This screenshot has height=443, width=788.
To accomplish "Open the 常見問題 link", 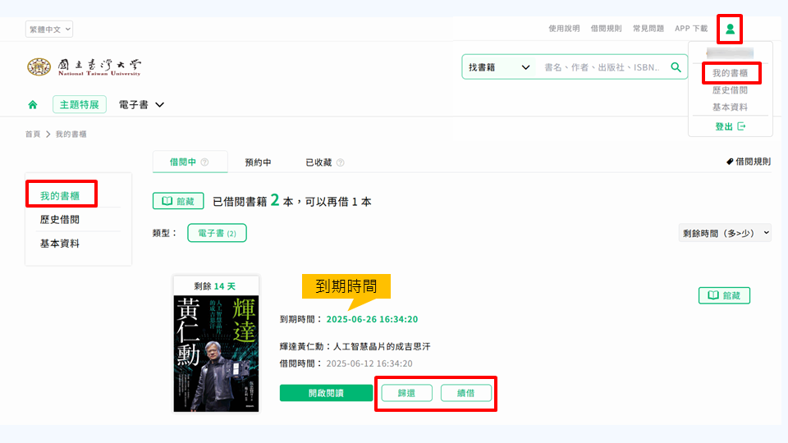I will 648,29.
